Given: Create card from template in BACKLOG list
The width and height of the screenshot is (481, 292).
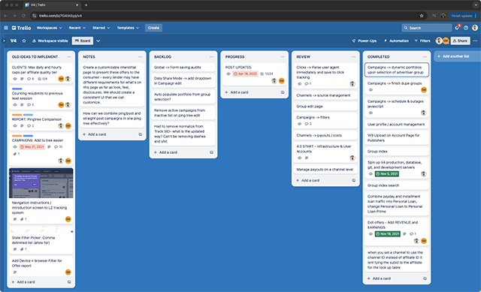Looking at the screenshot, I should coord(211,152).
